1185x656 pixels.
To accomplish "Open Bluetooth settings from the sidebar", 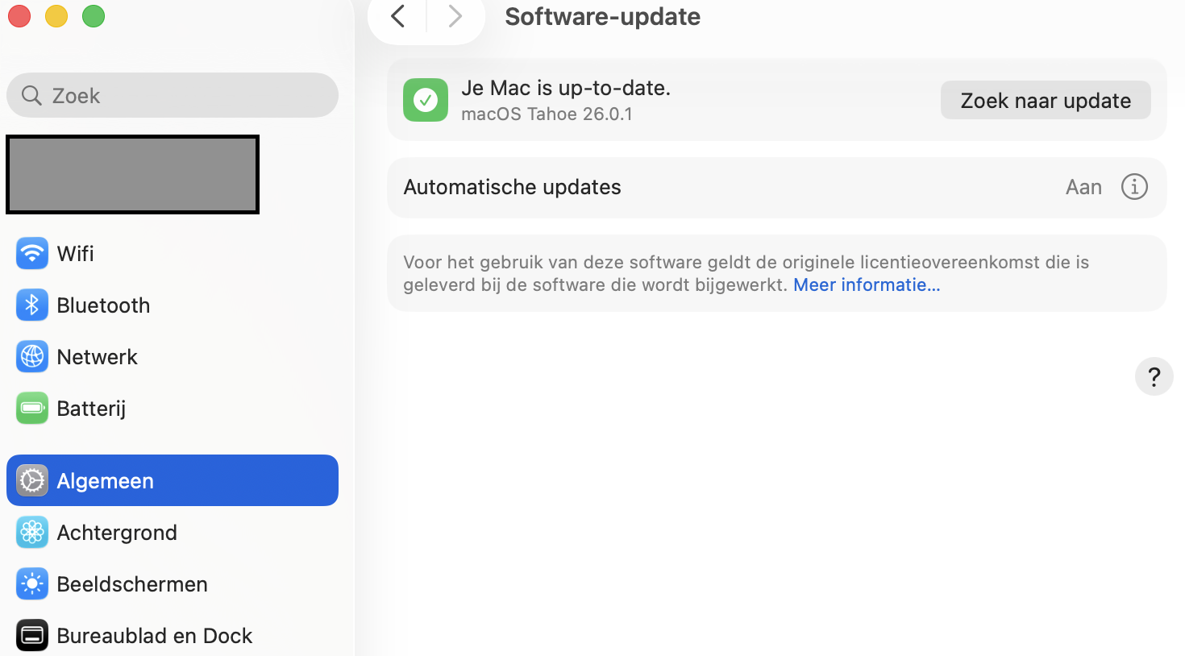I will point(31,305).
